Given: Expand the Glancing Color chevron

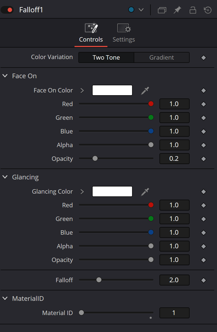Looking at the screenshot, I should pos(82,192).
